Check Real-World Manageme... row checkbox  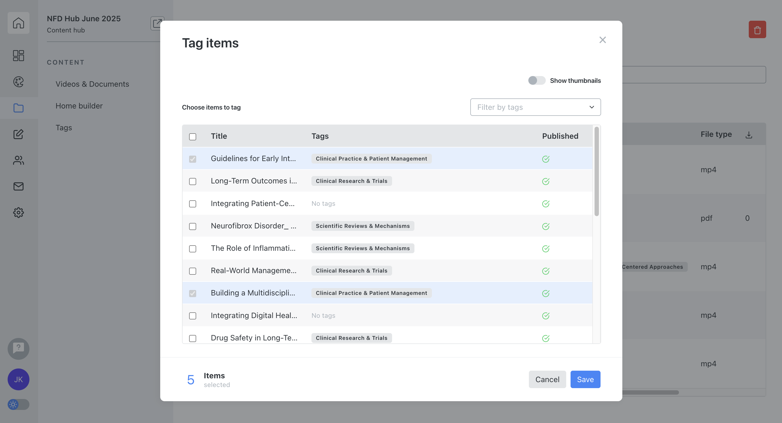tap(192, 271)
